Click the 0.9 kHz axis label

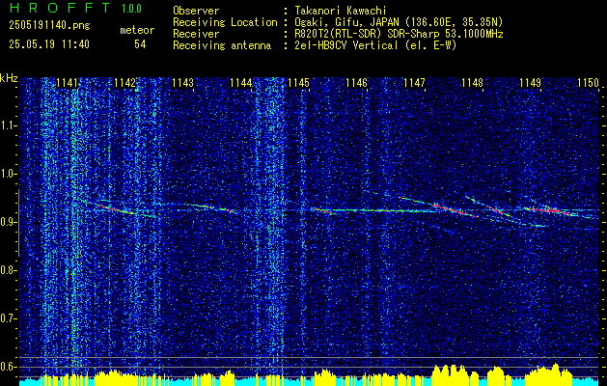8,222
